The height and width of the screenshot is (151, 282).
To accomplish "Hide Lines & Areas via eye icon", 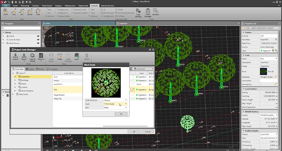I will pyautogui.click(x=37, y=40).
